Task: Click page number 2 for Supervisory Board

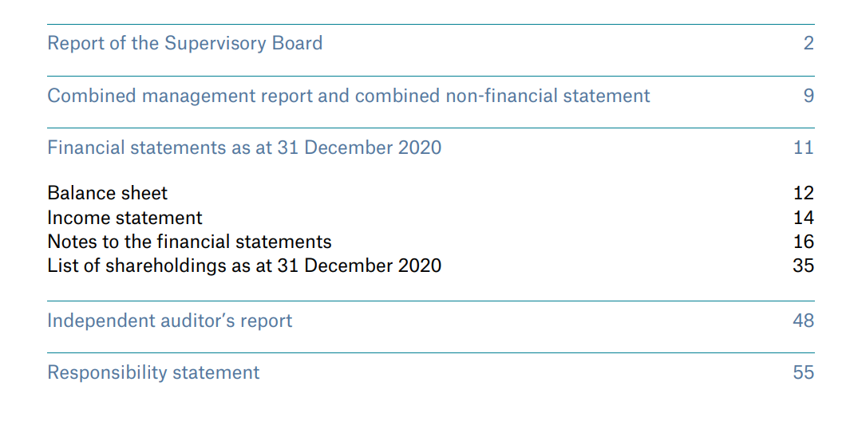Action: coord(808,43)
